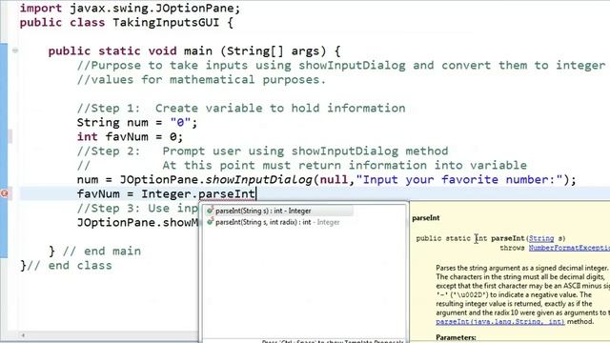Click the int favNum = 0 line
The image size is (610, 343).
(x=130, y=137)
